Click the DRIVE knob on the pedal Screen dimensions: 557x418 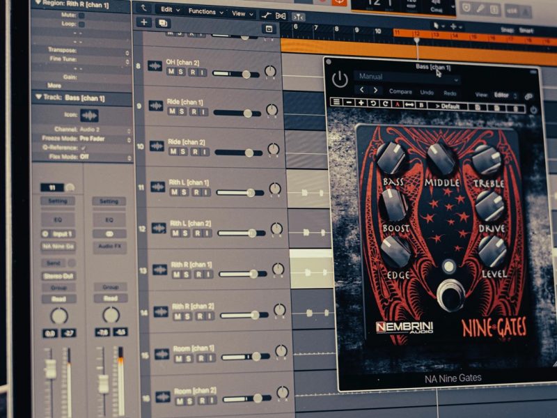490,206
